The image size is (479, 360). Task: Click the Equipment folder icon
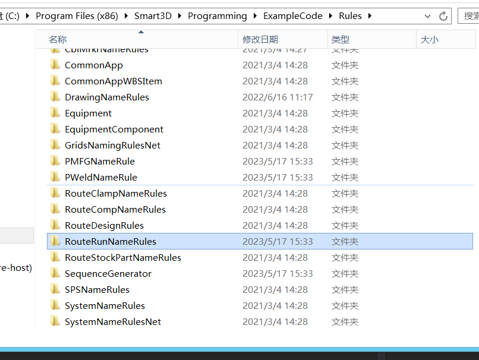(55, 113)
